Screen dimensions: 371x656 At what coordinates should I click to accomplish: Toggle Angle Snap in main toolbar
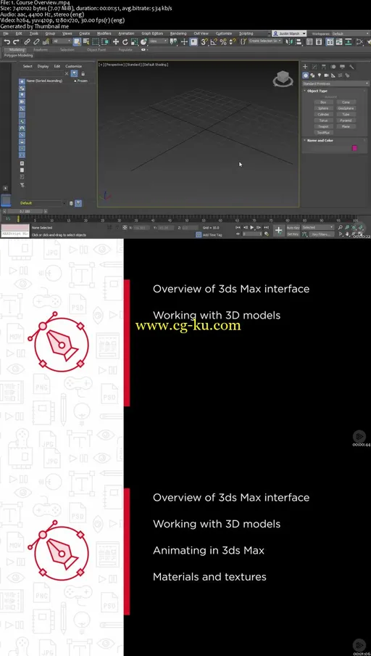[214, 41]
